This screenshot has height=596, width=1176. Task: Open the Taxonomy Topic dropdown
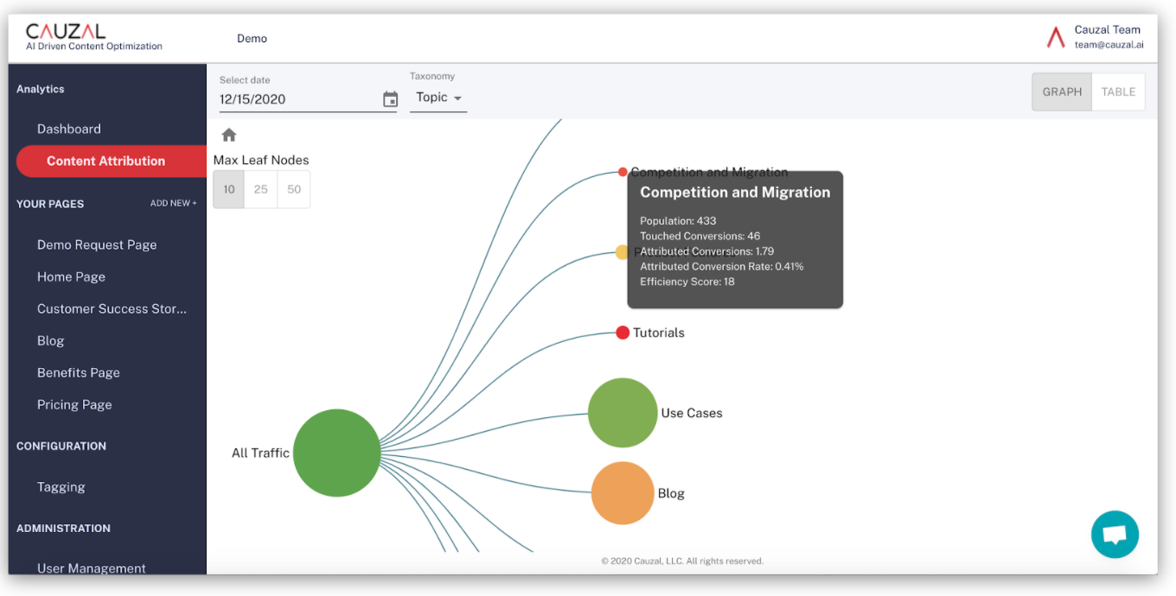click(438, 98)
